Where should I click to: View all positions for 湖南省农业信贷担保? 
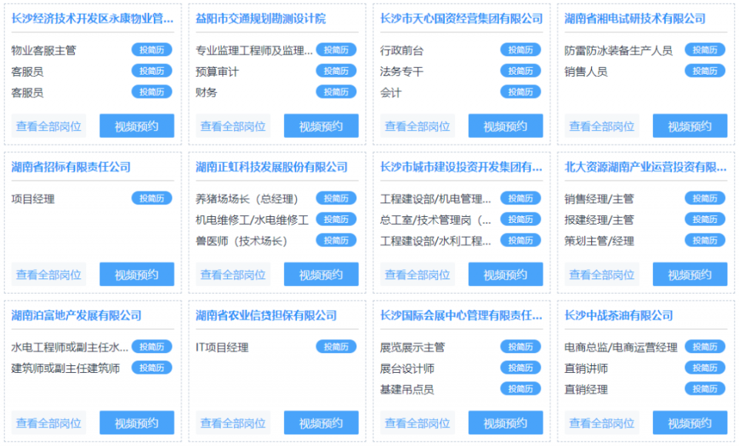[232, 422]
